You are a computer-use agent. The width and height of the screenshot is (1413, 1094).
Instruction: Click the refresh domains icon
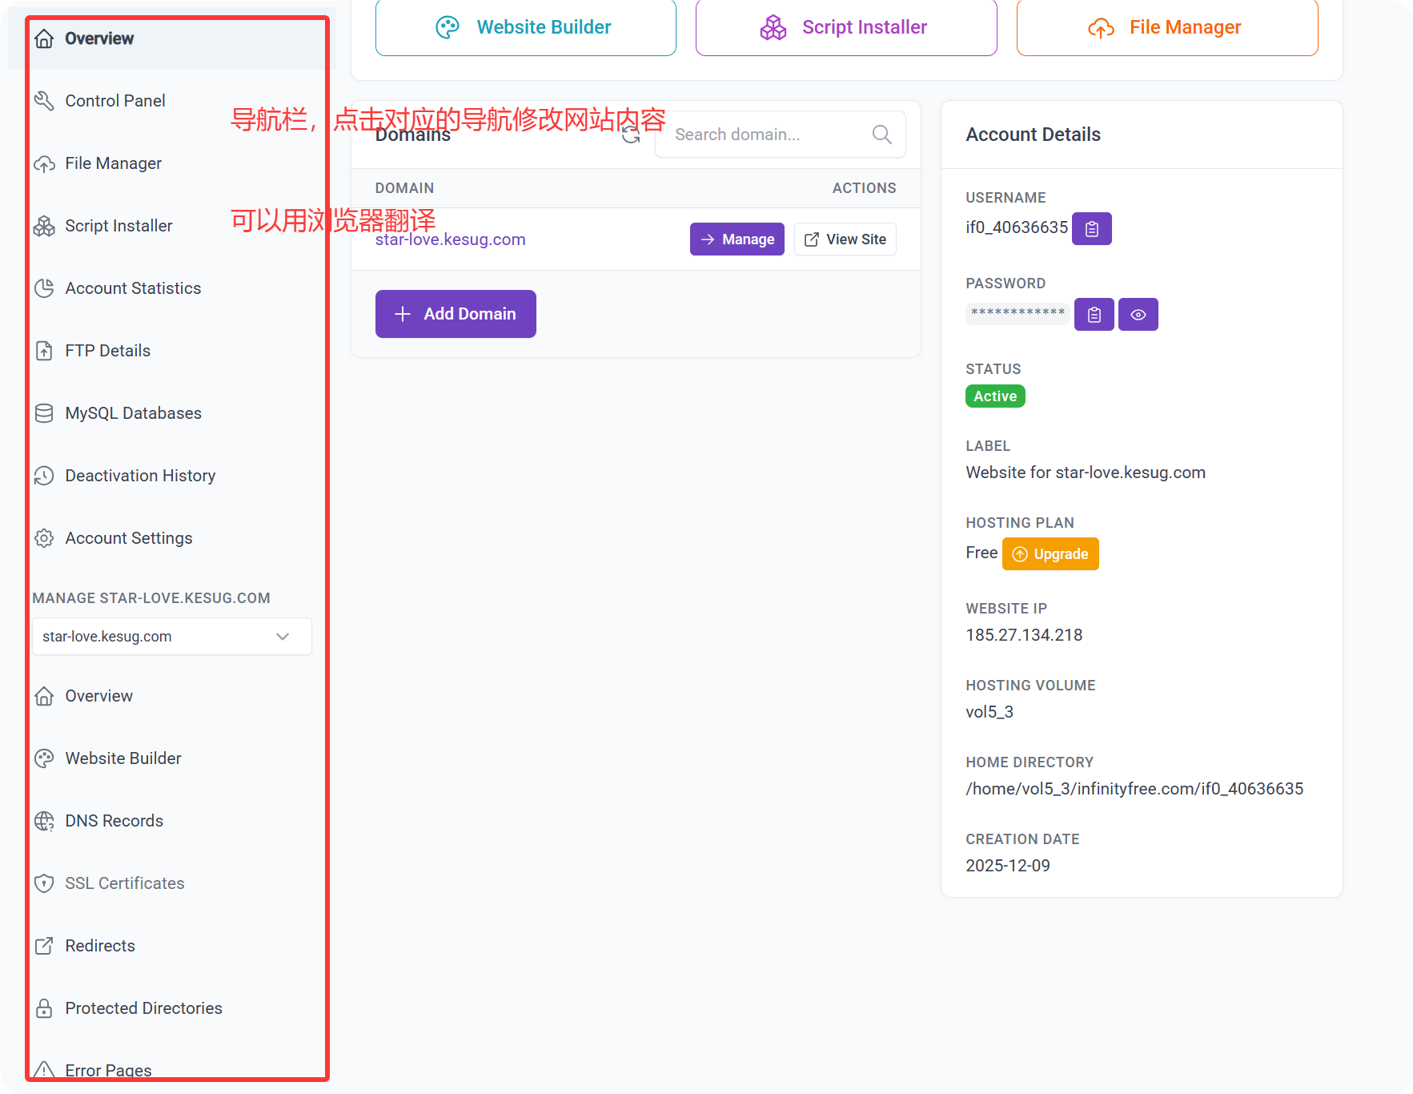pyautogui.click(x=631, y=135)
